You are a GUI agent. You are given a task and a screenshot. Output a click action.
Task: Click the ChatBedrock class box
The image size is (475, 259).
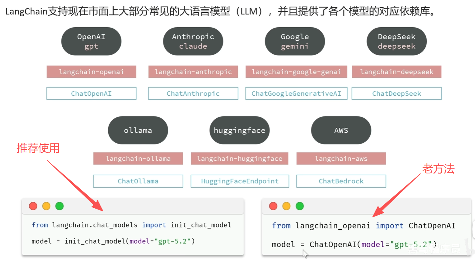[341, 181]
